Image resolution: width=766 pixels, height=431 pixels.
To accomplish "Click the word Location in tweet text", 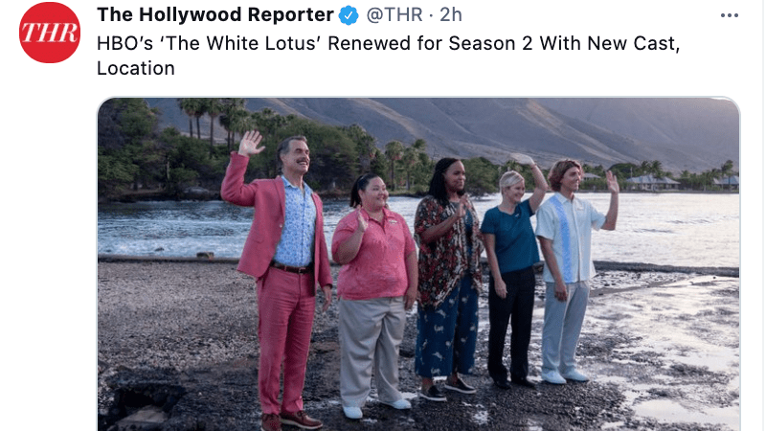I will point(136,68).
